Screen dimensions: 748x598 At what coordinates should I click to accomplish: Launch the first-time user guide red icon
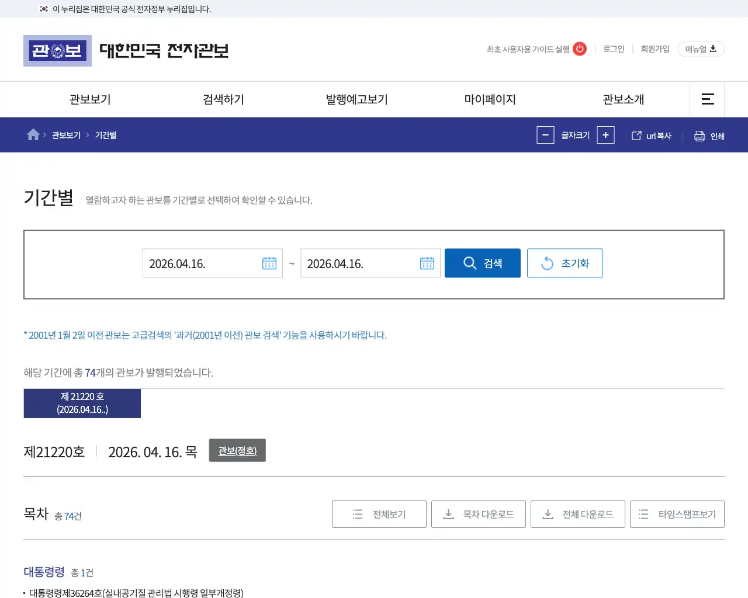point(579,49)
